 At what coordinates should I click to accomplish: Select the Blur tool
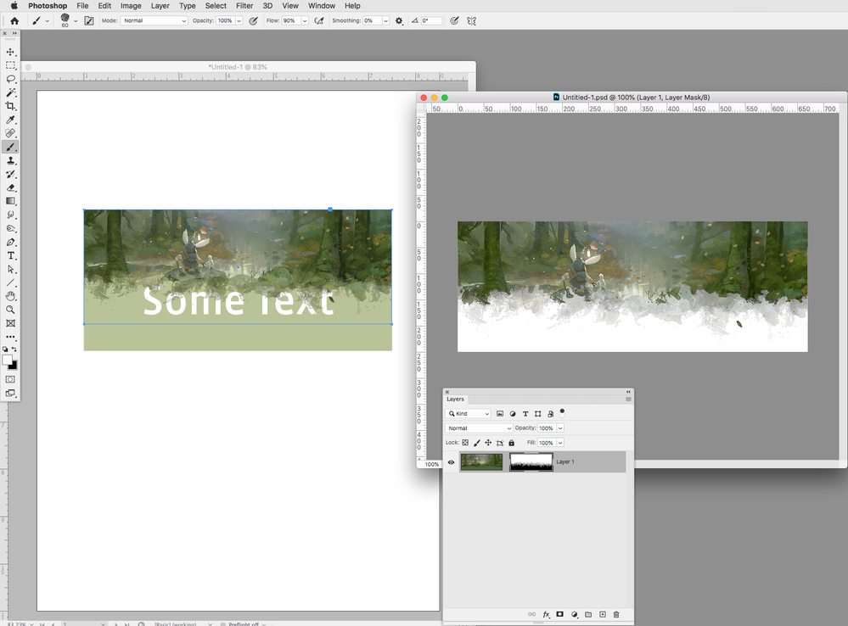click(x=10, y=215)
